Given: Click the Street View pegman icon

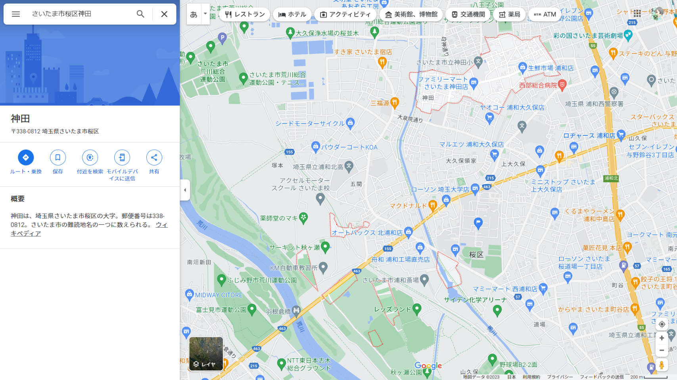Looking at the screenshot, I should click(x=662, y=365).
